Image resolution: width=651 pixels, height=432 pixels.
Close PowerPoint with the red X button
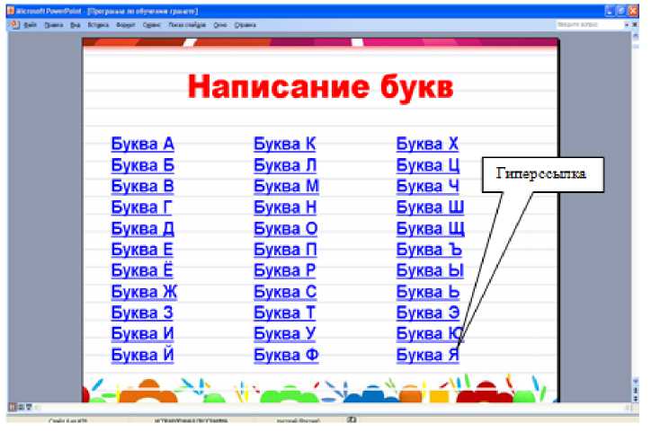[x=633, y=11]
